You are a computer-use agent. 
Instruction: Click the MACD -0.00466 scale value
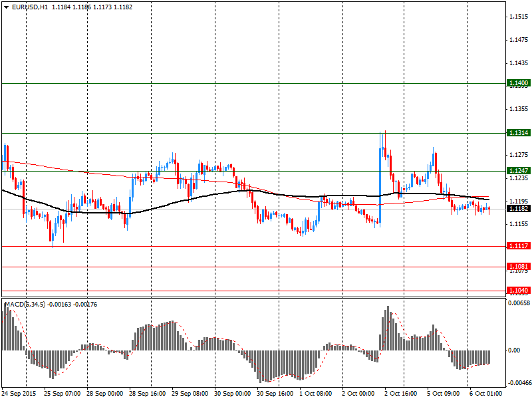(x=519, y=383)
